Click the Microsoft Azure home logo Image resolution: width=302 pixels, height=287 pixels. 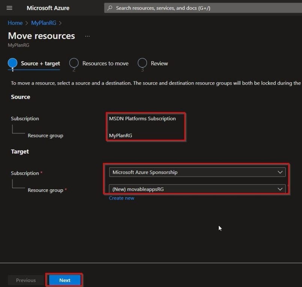[x=48, y=8]
